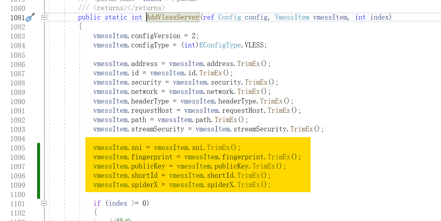Click line number 1083 in the margin

18,36
